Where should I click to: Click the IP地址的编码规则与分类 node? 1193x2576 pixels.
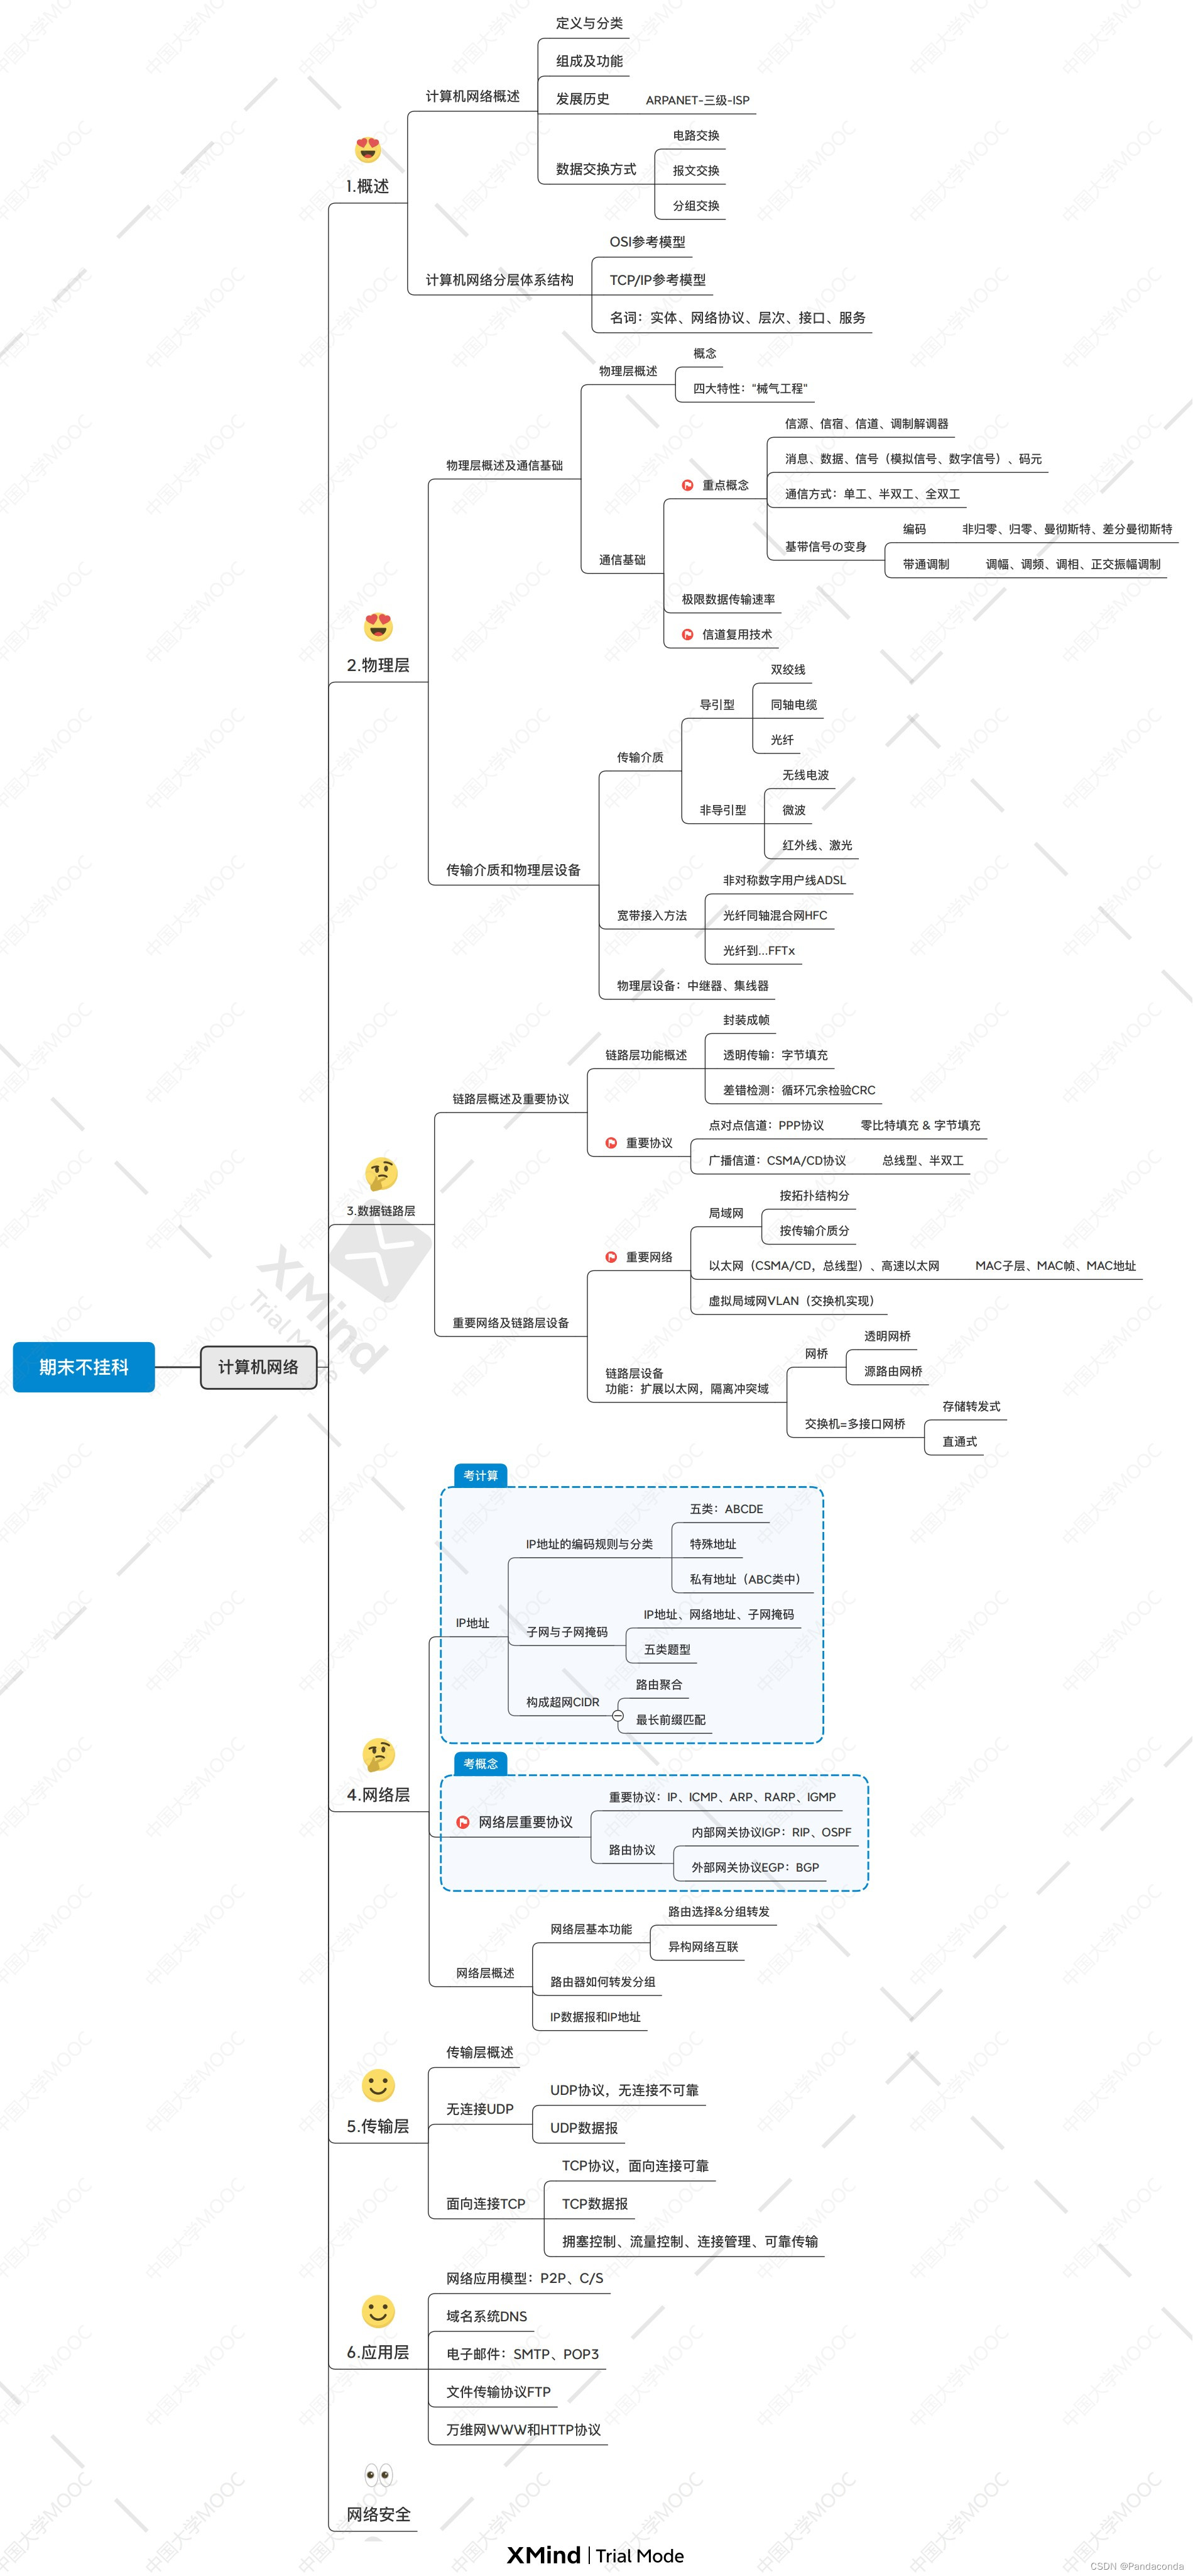589,1544
